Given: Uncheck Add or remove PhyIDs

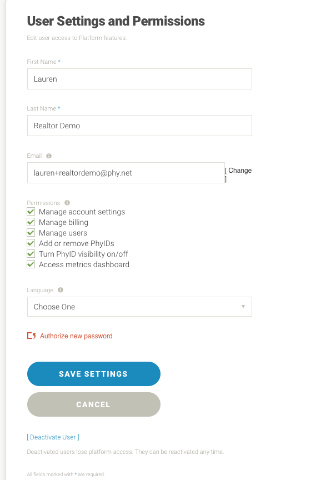Looking at the screenshot, I should (x=31, y=243).
